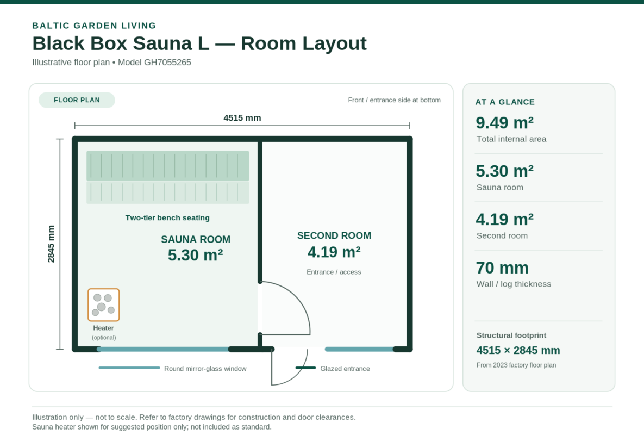Click the '2845 mm' height dimension label
The width and height of the screenshot is (644, 435).
(51, 244)
